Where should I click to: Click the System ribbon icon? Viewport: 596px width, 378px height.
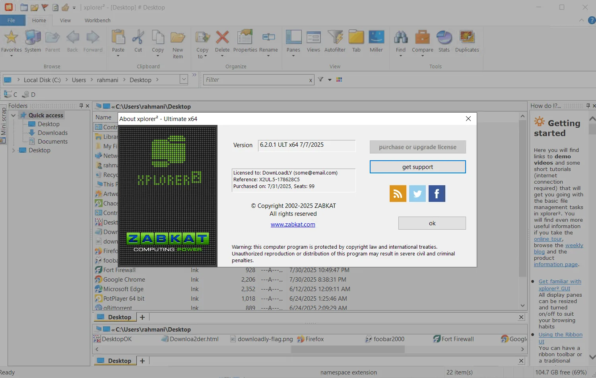[x=33, y=41]
